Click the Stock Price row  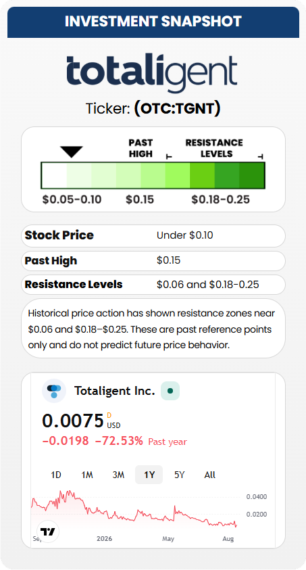(153, 236)
